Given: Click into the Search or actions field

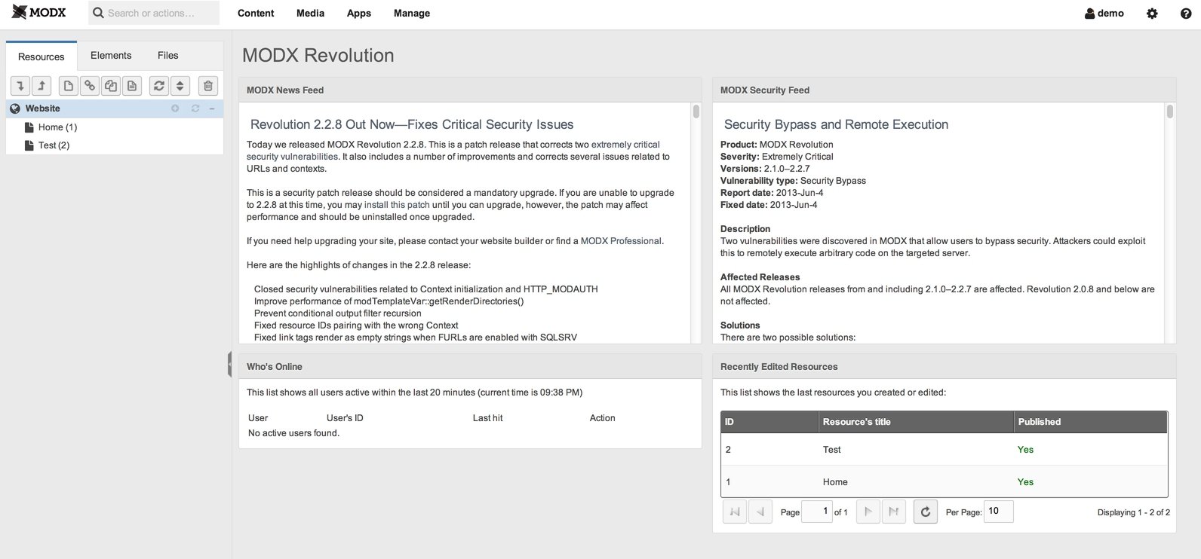Looking at the screenshot, I should coord(154,13).
